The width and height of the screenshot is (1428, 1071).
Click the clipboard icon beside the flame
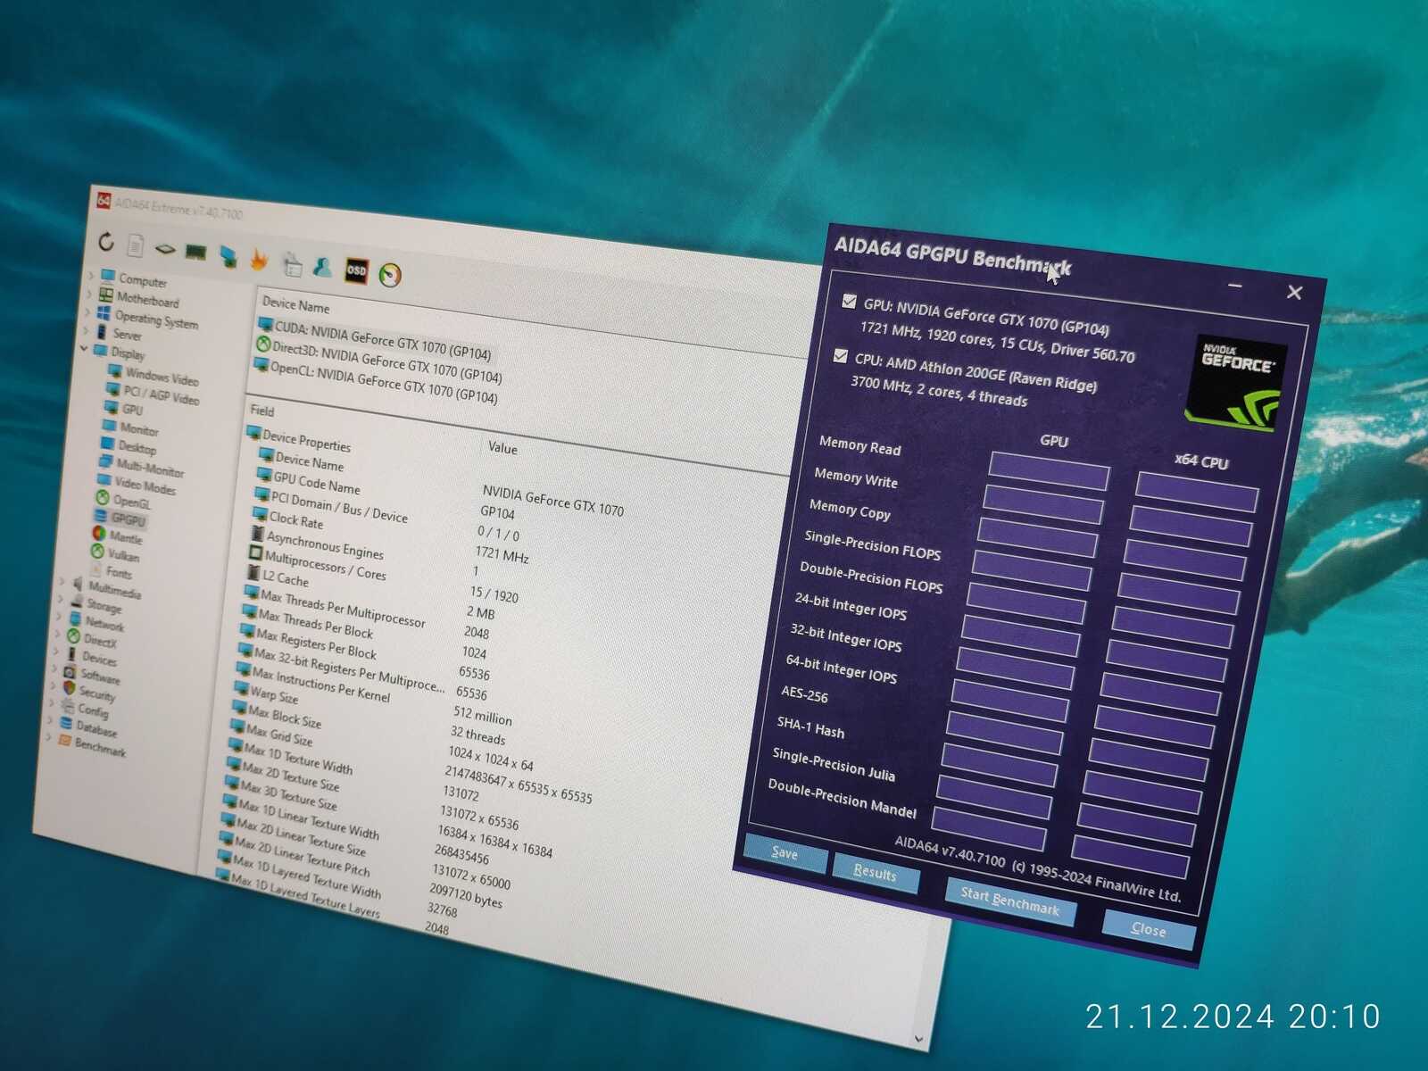coord(292,264)
